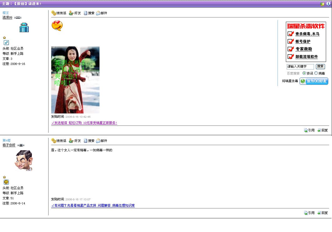Screen dimensions: 332x232
Task: Open the 卸载流氓软件 link
Action: tap(307, 57)
